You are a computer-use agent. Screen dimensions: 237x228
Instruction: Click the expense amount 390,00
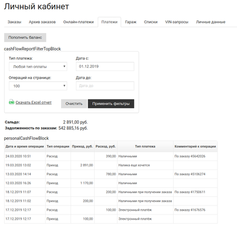pos(111,156)
